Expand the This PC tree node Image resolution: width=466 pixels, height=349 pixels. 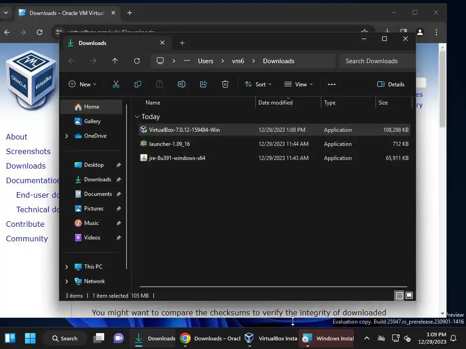(x=66, y=267)
